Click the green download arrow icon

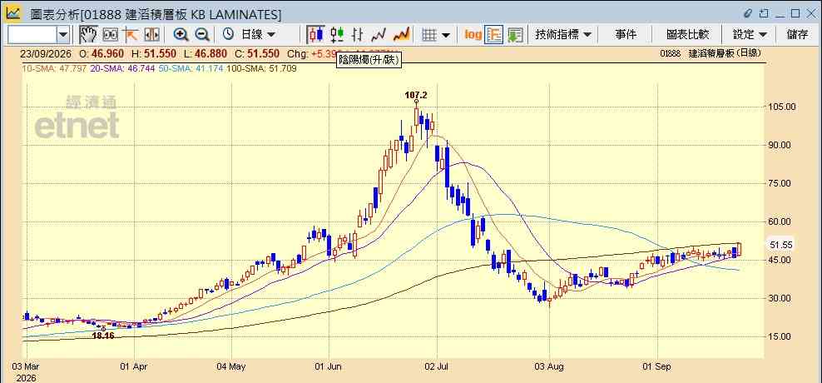(x=515, y=35)
